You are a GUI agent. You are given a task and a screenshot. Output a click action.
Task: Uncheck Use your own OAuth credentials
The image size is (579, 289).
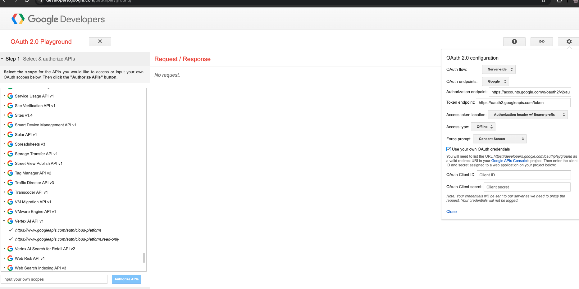pos(449,149)
